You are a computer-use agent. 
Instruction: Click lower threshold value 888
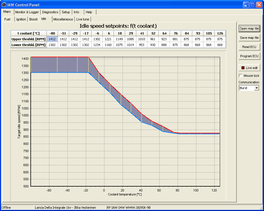[x=164, y=45]
